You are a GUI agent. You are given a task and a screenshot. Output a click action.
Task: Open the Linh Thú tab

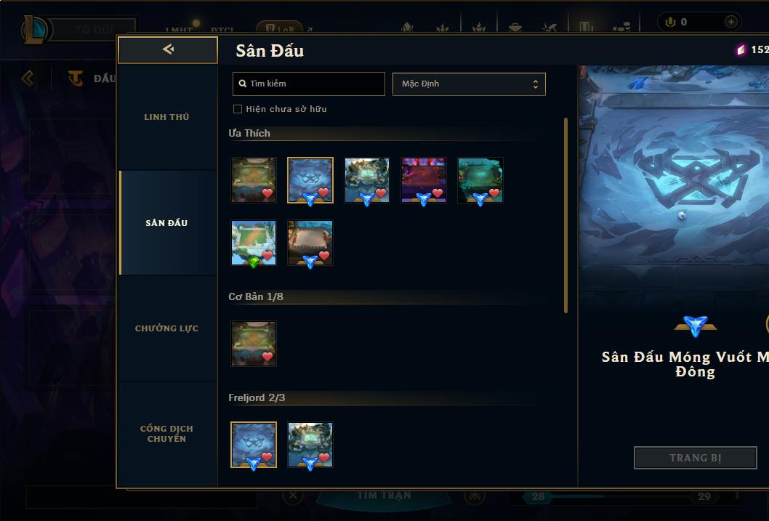pos(166,117)
